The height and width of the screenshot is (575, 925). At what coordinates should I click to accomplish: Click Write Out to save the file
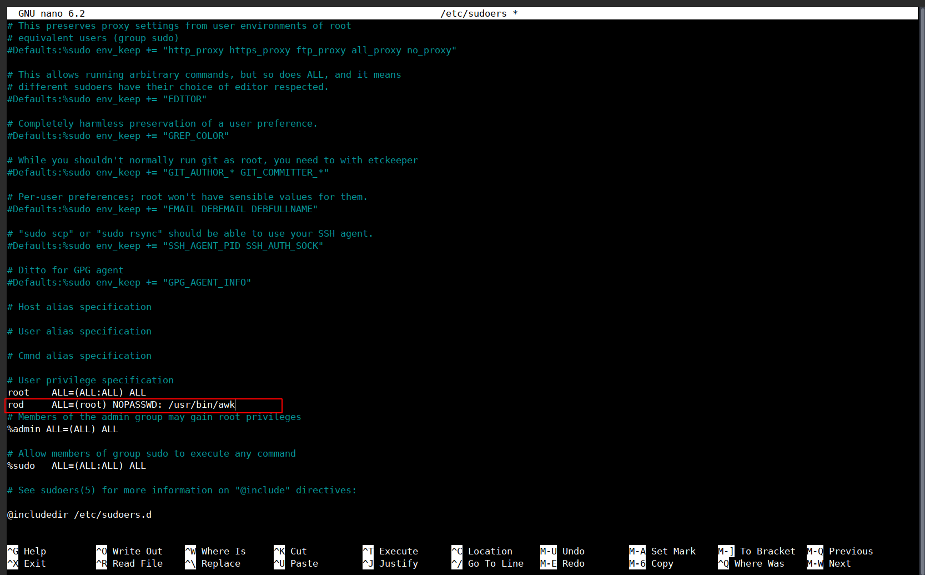tap(137, 551)
